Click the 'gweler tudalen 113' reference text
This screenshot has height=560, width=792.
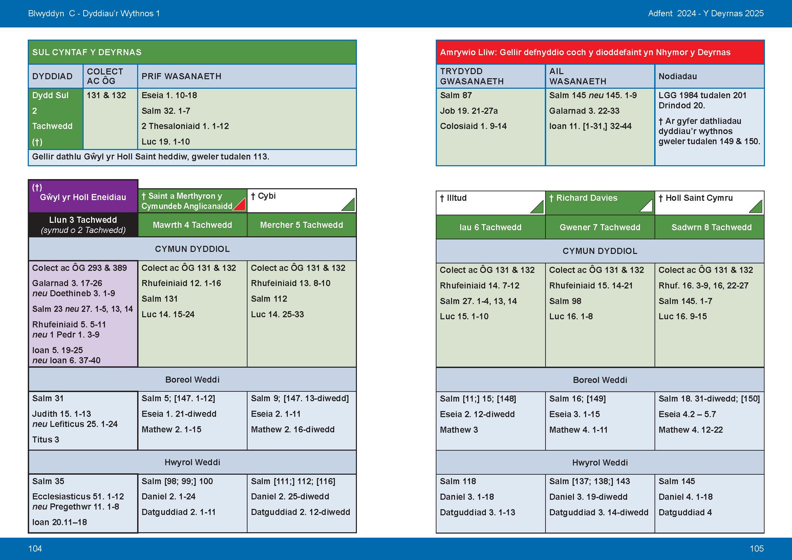tap(230, 157)
